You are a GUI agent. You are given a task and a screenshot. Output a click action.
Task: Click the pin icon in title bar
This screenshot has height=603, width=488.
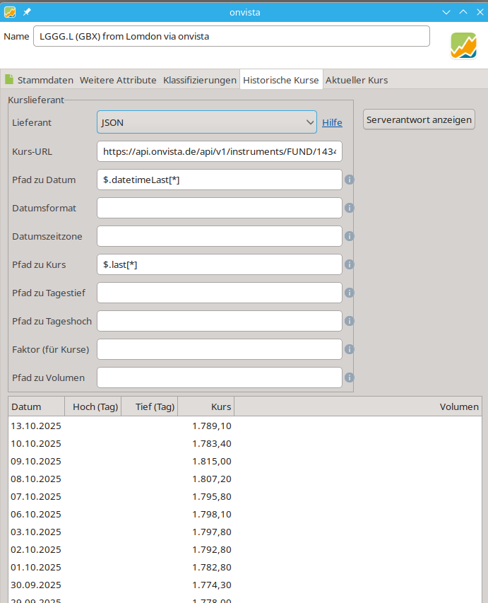tap(27, 12)
